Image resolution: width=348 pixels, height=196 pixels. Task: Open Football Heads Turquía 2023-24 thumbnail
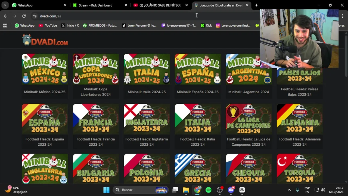[x=300, y=169]
